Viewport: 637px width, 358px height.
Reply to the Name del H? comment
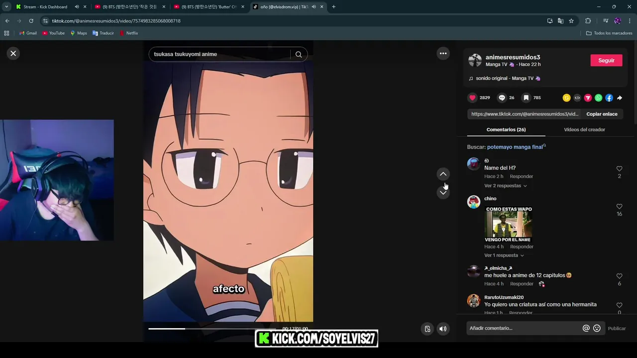click(x=521, y=177)
